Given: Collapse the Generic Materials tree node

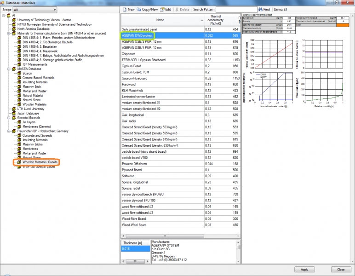Looking at the screenshot, I should click(9, 118).
